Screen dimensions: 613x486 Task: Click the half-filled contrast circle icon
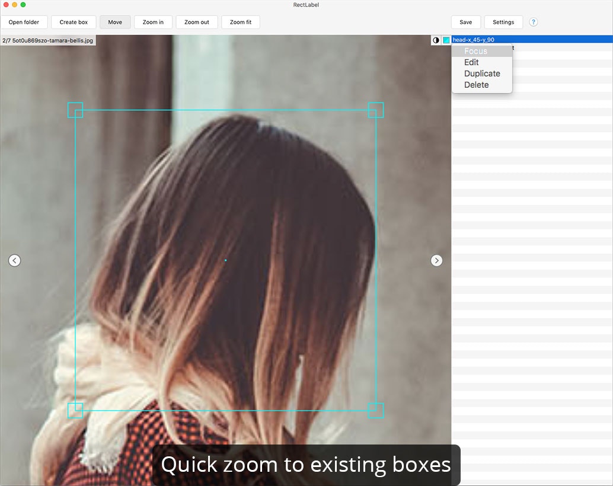pyautogui.click(x=436, y=40)
